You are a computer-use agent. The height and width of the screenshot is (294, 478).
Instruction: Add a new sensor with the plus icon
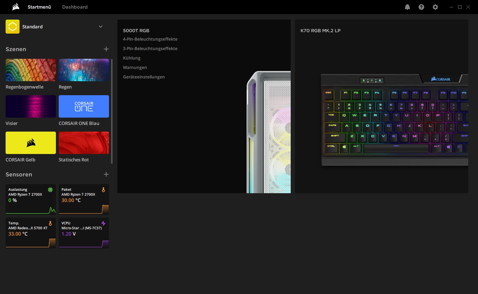point(106,174)
